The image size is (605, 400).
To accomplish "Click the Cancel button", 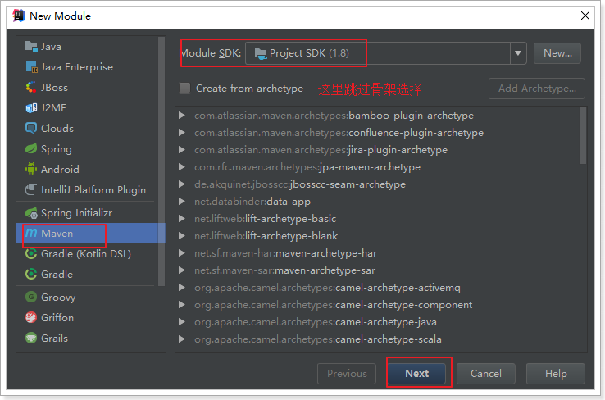I will coord(486,374).
